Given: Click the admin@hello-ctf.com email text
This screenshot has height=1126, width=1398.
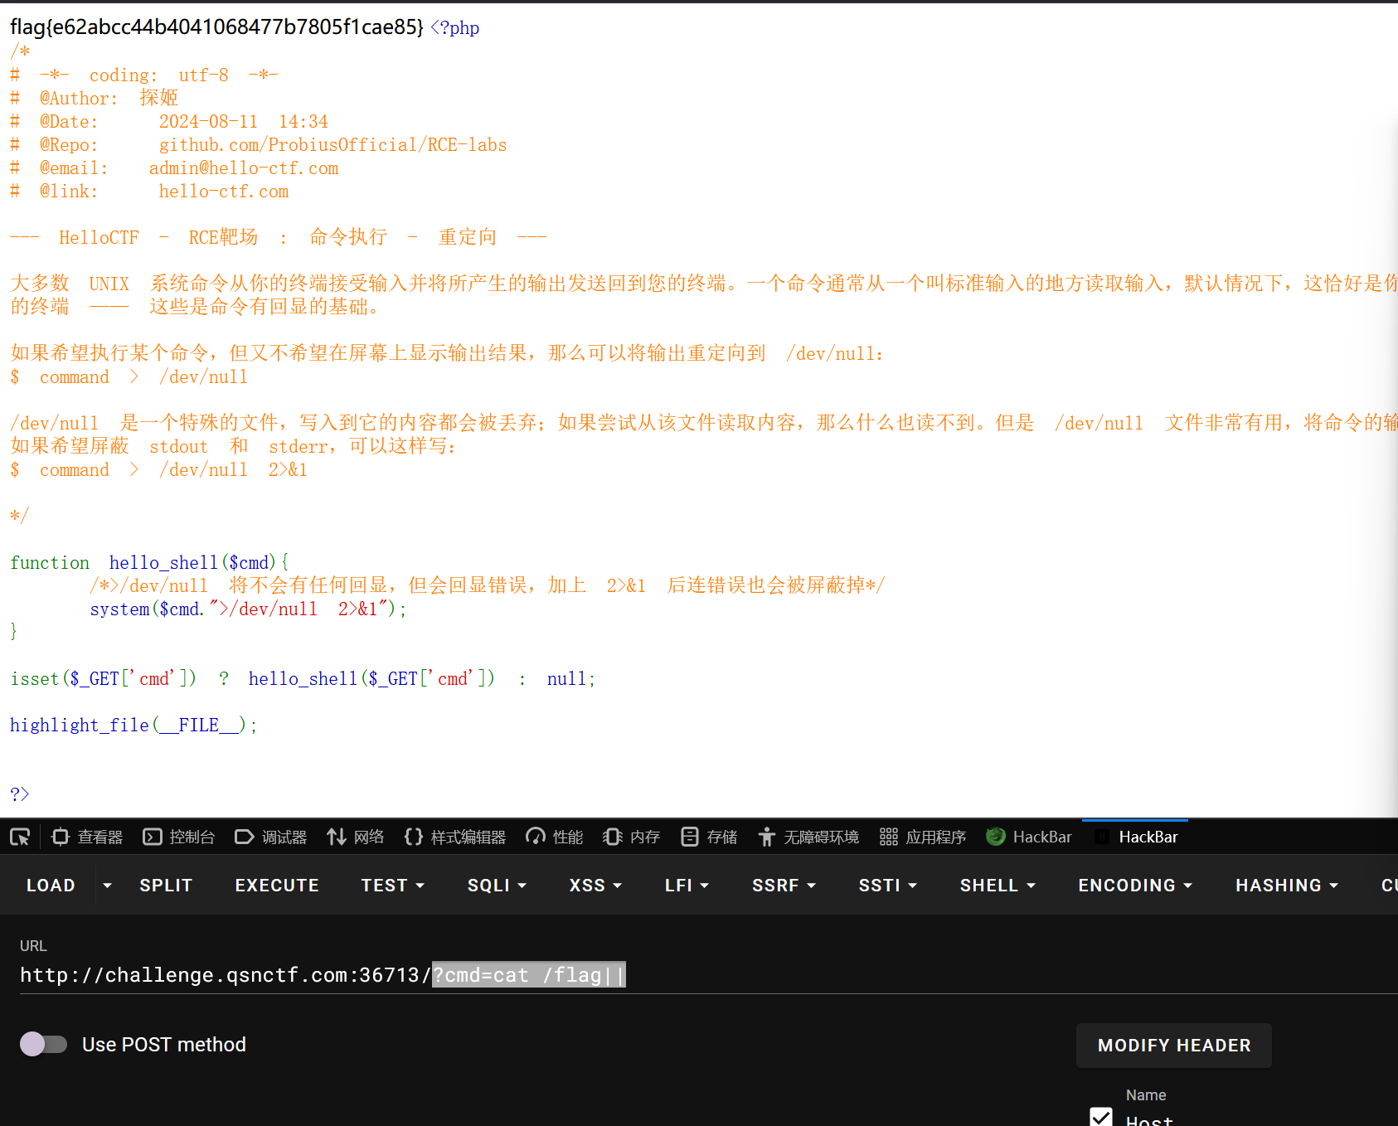Looking at the screenshot, I should (244, 168).
